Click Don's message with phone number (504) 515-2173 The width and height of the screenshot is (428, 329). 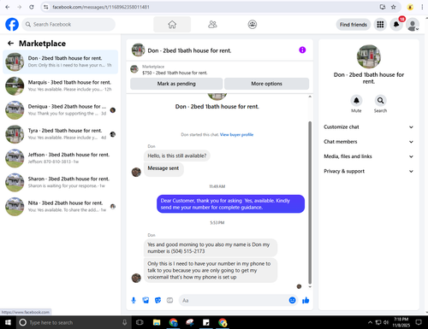tap(211, 248)
